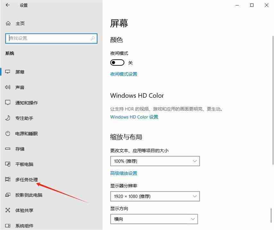Click the 存储 (Storage) icon
Screen dimensions: 274x230
(x=8, y=149)
